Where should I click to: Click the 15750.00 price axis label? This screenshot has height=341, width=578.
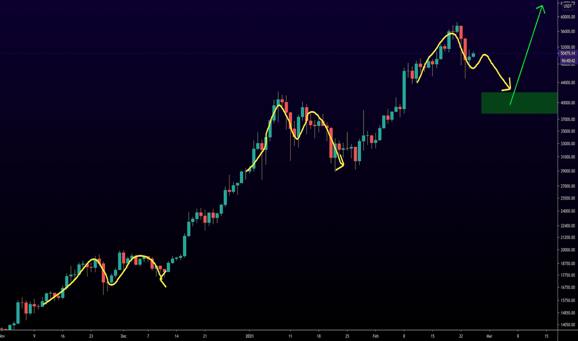568,301
